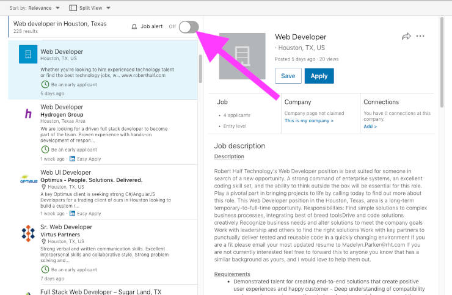Image resolution: width=452 pixels, height=295 pixels.
Task: Open the Sr. Web Developer listing
Action: pos(67,227)
